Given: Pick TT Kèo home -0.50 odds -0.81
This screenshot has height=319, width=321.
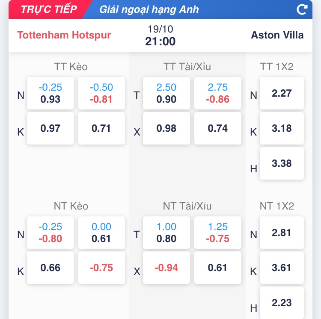Looking at the screenshot, I should click(101, 93).
